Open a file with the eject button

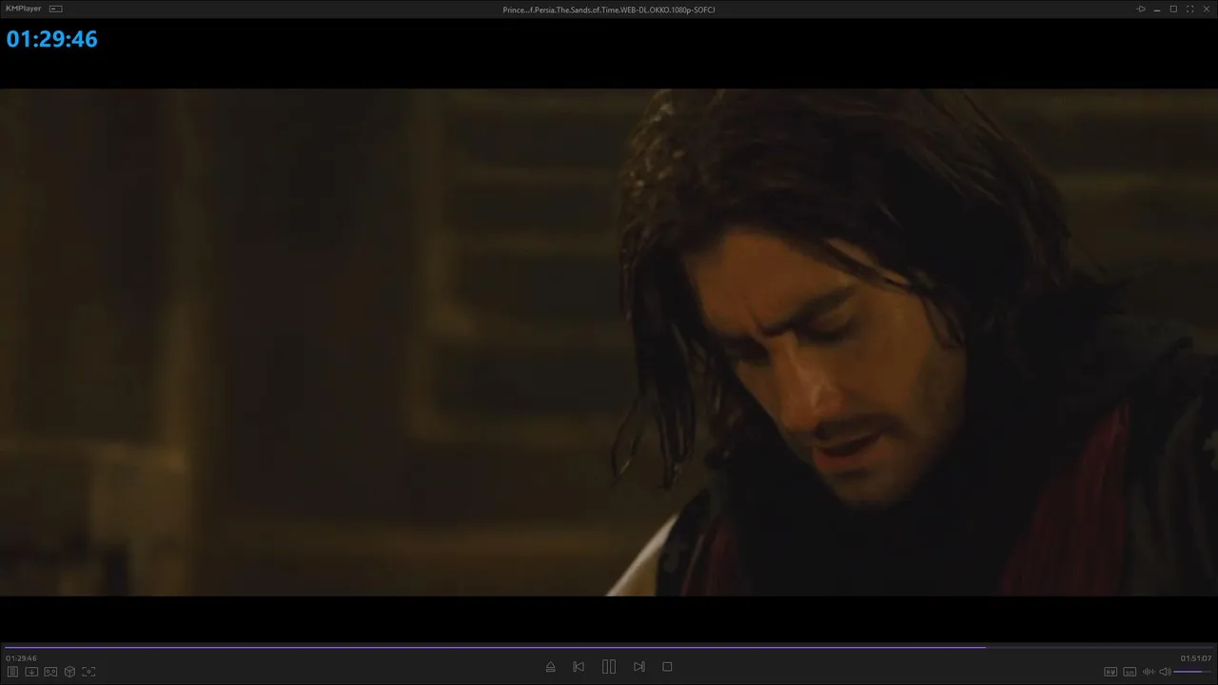(550, 667)
